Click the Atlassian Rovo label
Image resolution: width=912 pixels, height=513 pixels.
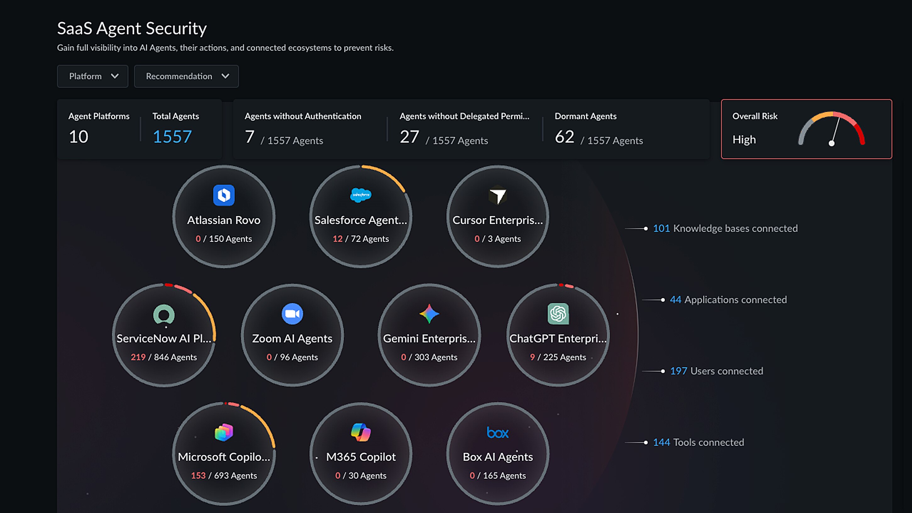click(224, 220)
